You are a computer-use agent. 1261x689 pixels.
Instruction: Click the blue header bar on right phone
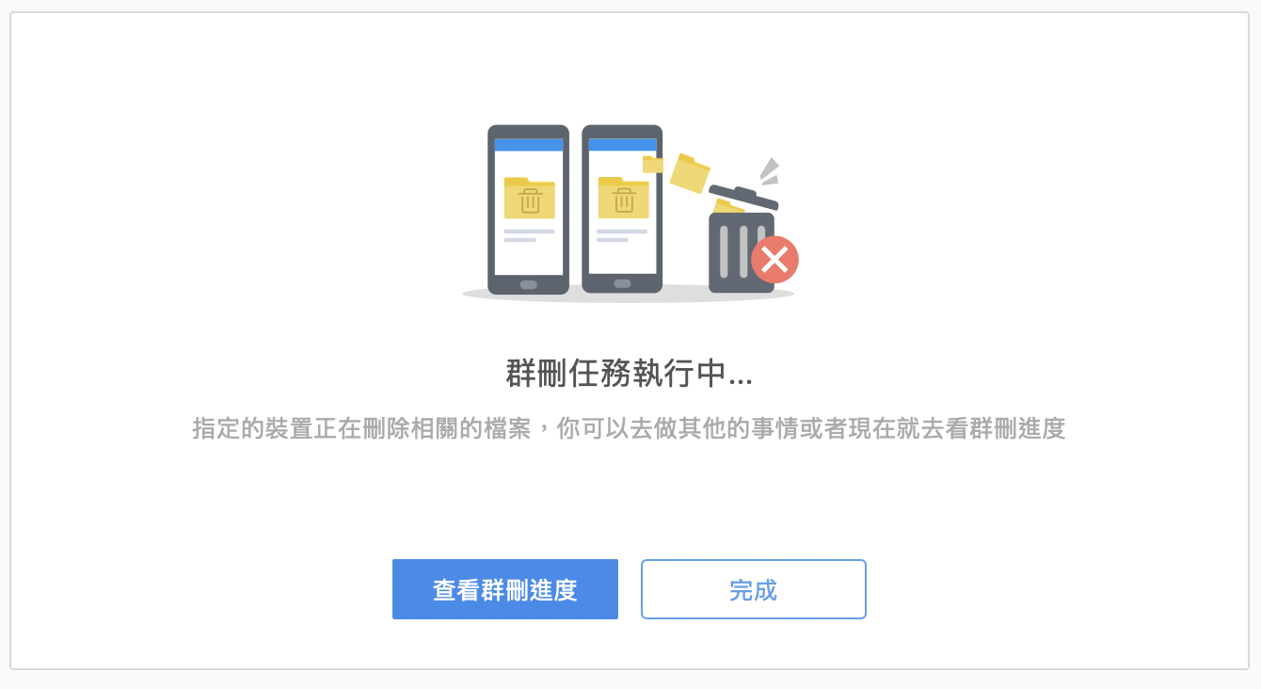tap(622, 145)
